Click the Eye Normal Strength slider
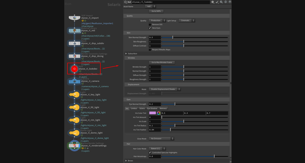The height and width of the screenshot is (163, 305). [x=195, y=104]
